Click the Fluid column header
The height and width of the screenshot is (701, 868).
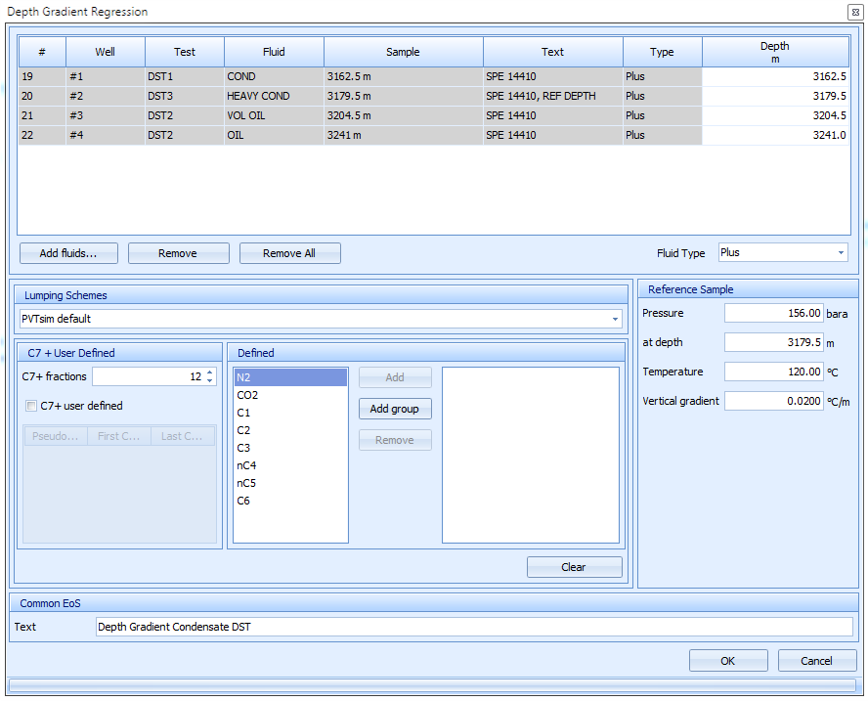[x=274, y=52]
